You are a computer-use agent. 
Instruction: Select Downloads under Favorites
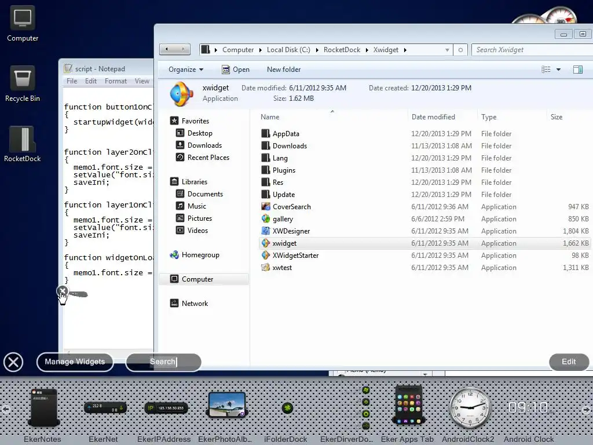pos(204,145)
